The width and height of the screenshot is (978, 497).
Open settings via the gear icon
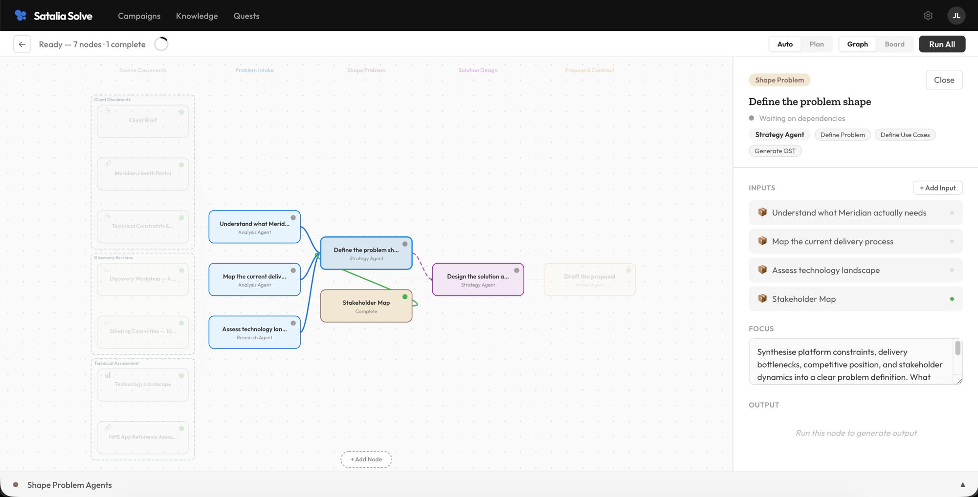[x=928, y=16]
